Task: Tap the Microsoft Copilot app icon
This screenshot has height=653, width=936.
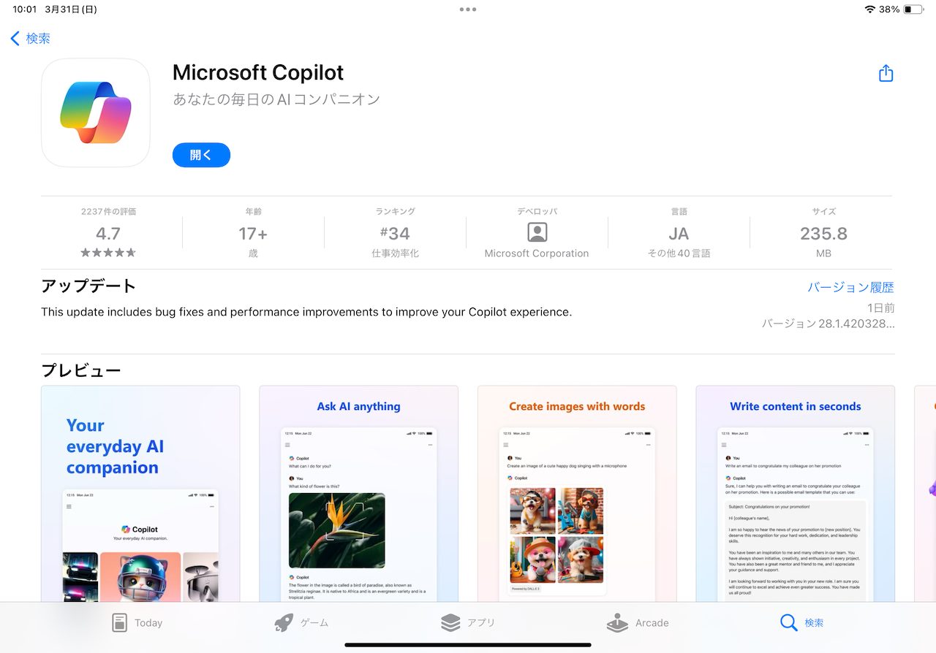Action: (x=96, y=112)
